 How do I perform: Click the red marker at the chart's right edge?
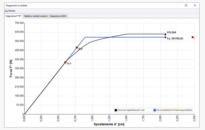point(193,37)
